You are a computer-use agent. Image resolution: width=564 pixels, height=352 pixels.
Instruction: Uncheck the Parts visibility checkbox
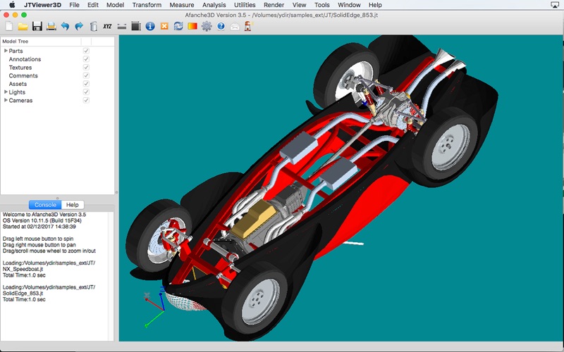point(86,51)
